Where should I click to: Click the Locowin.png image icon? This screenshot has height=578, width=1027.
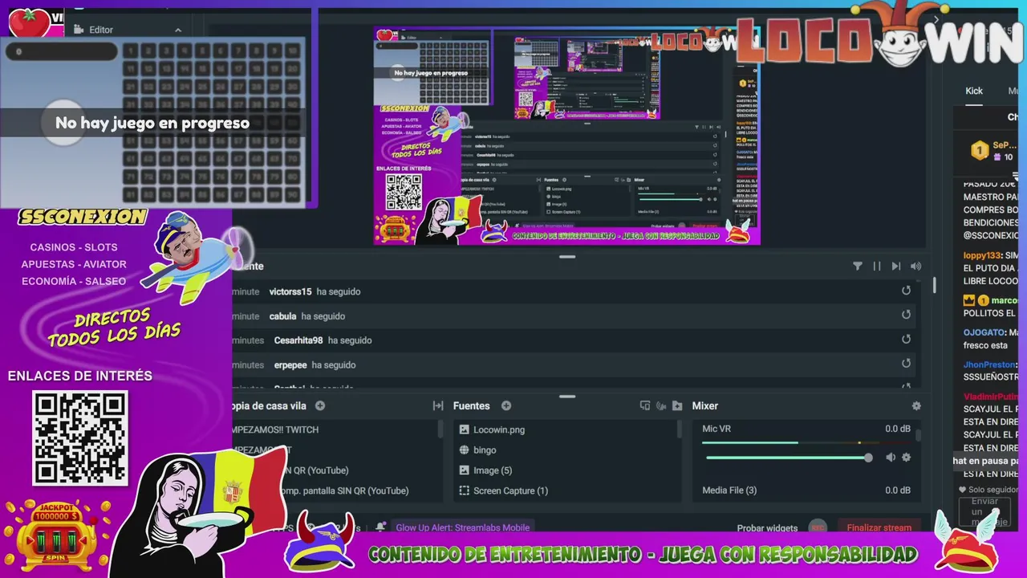pyautogui.click(x=464, y=429)
